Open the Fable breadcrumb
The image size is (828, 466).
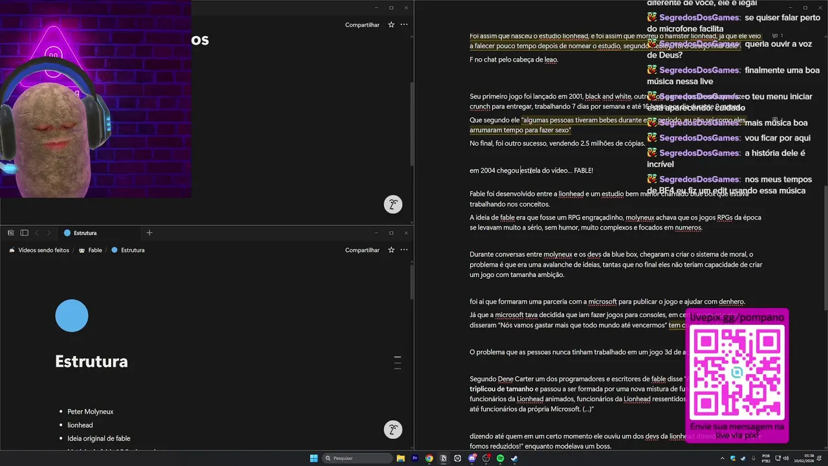[x=91, y=250]
